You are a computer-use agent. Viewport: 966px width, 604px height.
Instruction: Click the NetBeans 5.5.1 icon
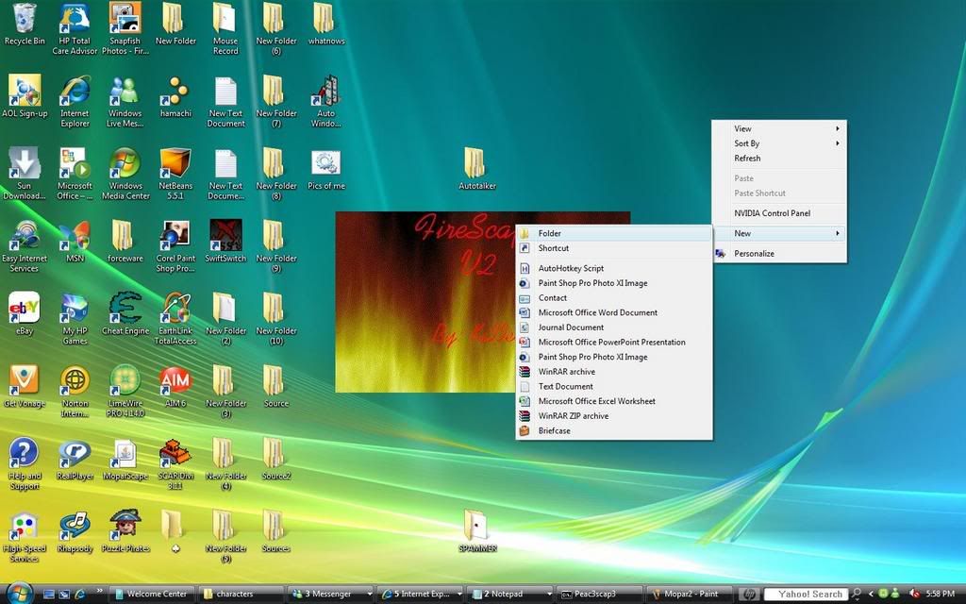pyautogui.click(x=175, y=174)
